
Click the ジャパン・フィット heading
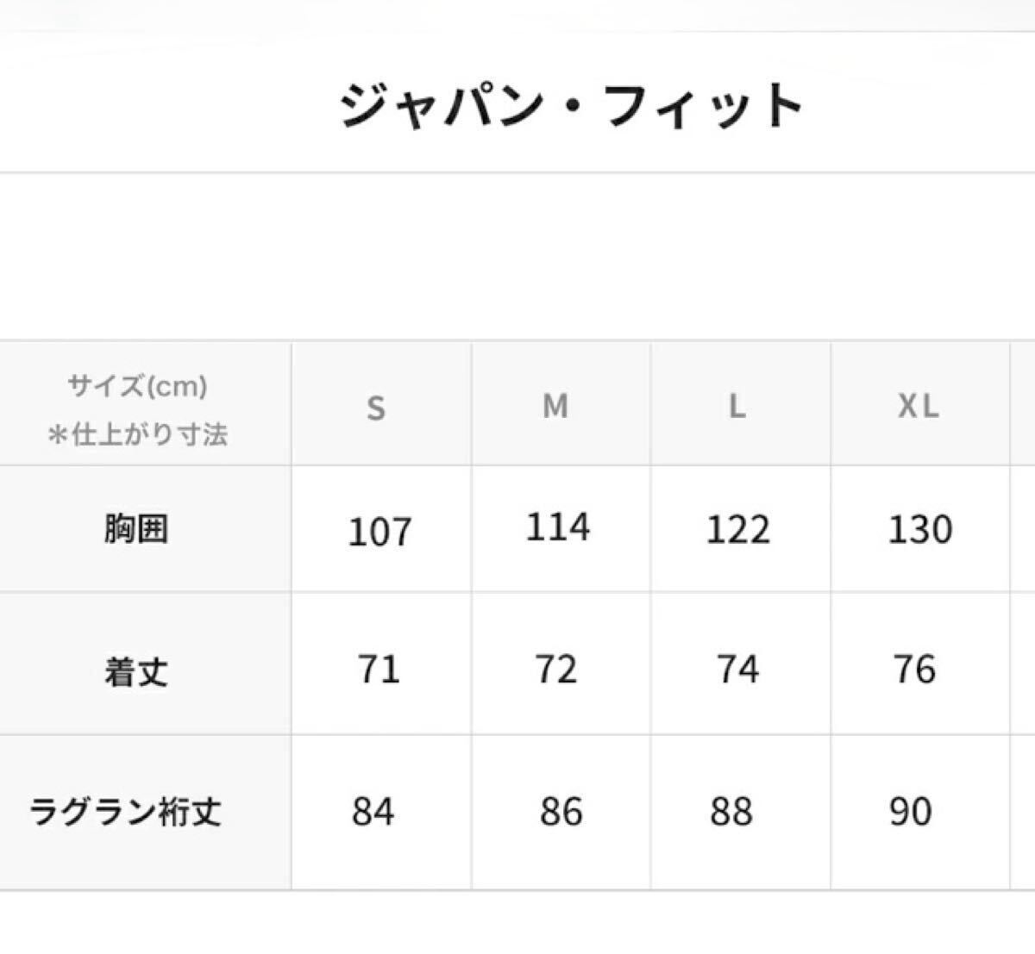point(572,107)
